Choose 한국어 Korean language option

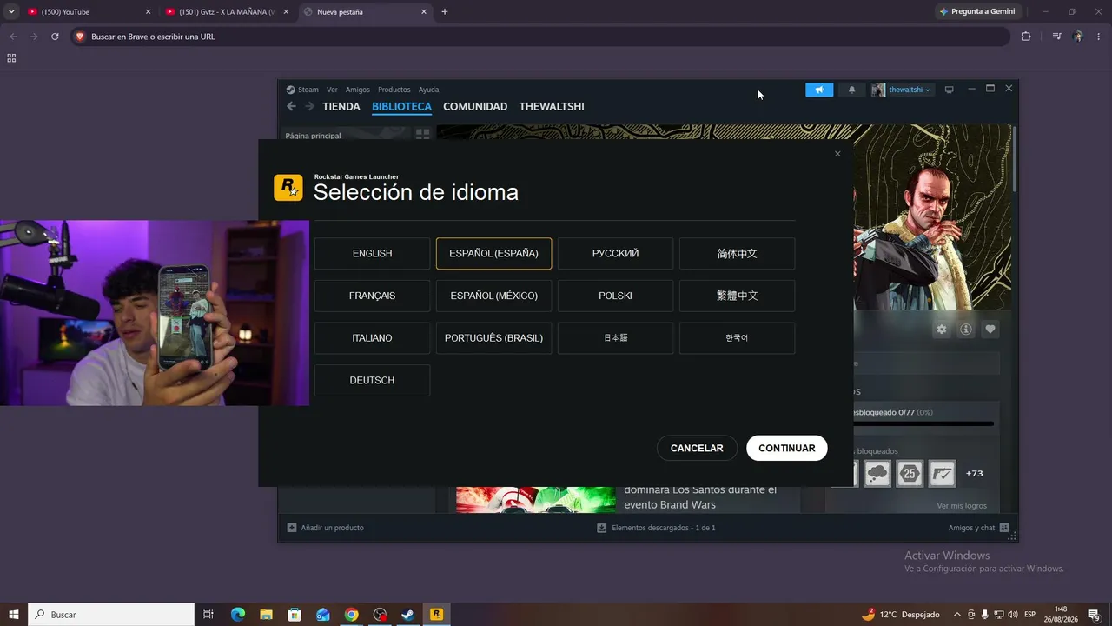tap(737, 338)
